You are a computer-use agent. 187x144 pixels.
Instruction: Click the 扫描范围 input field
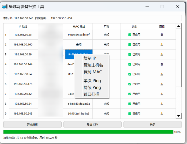[116, 18]
